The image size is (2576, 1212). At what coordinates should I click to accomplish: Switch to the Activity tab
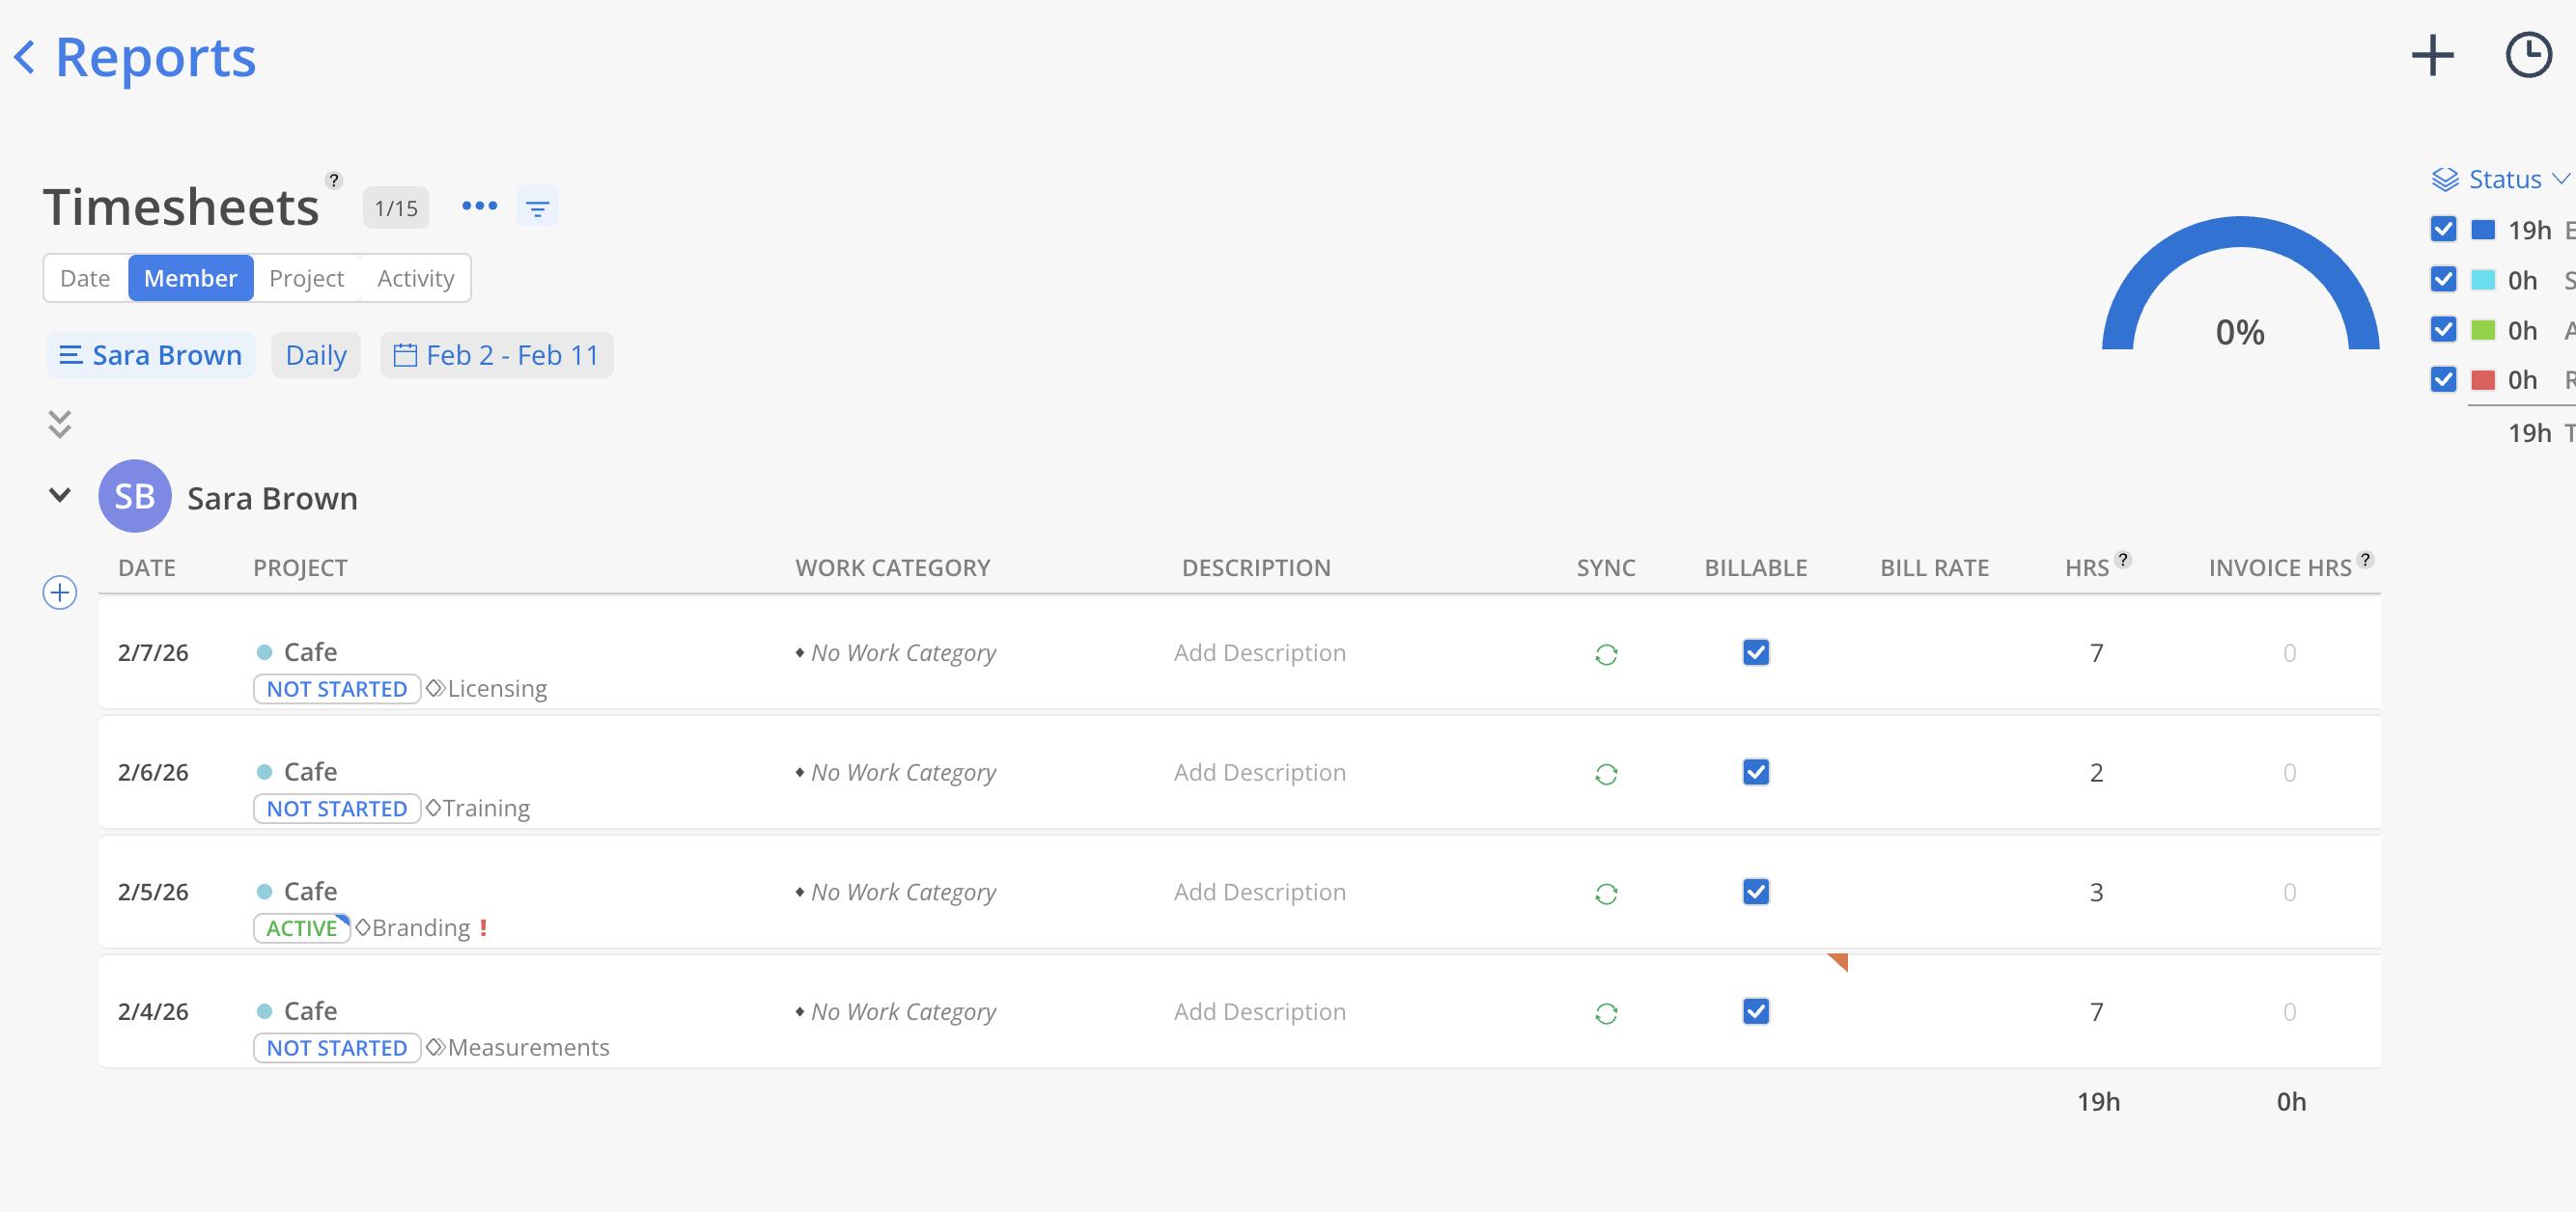[x=415, y=278]
